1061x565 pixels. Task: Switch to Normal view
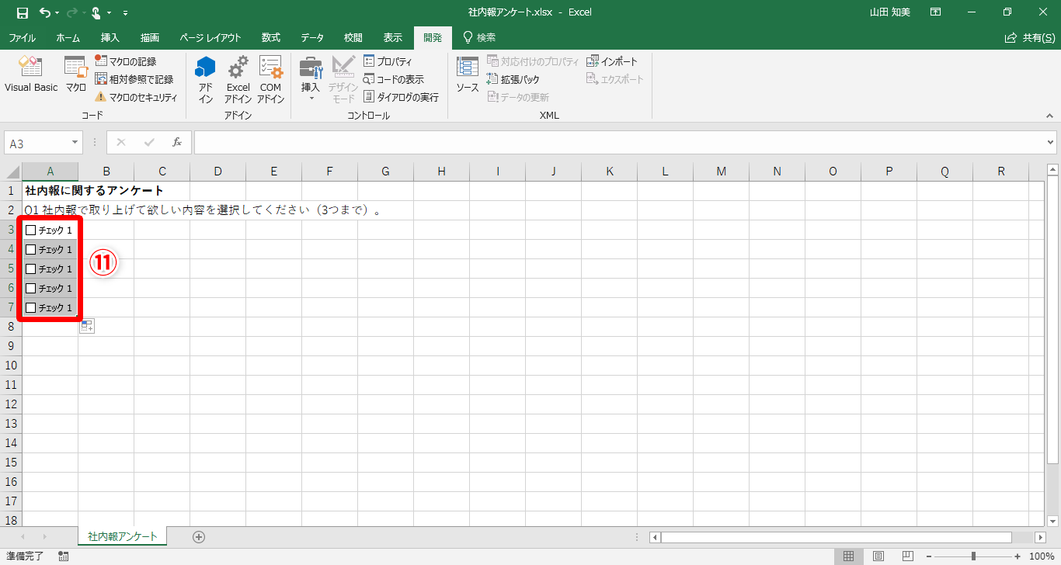pos(849,556)
